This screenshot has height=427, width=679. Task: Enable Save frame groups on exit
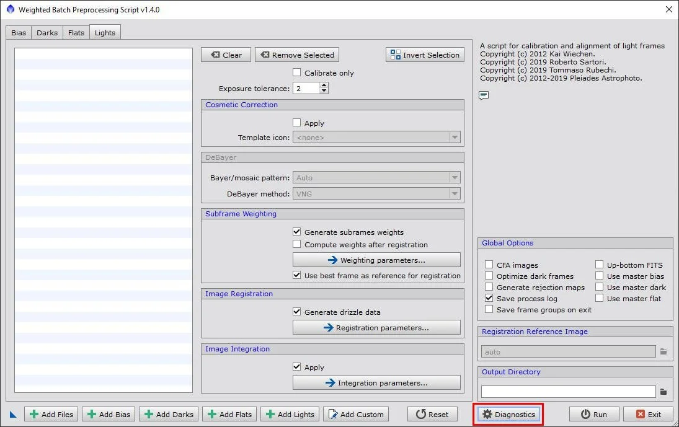click(x=489, y=309)
